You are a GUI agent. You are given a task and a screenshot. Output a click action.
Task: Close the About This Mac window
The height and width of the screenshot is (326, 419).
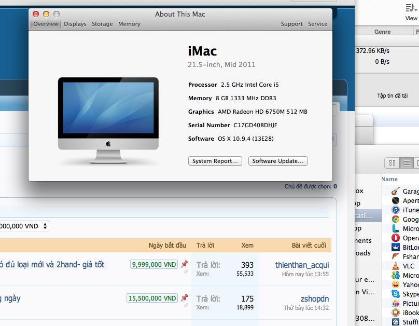click(x=36, y=14)
